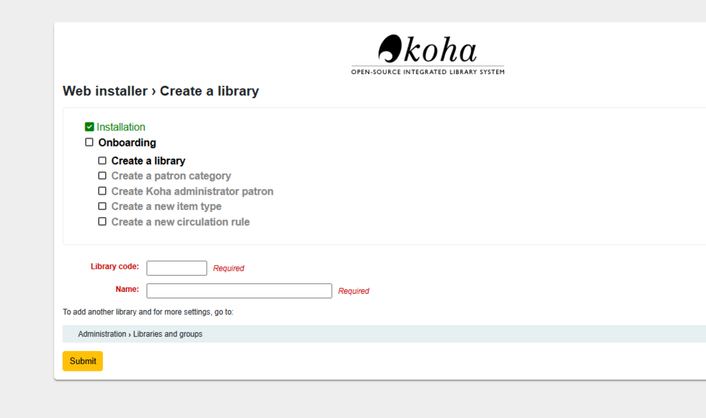
Task: Click the Create Koha administrator patron checkbox
Action: (102, 190)
